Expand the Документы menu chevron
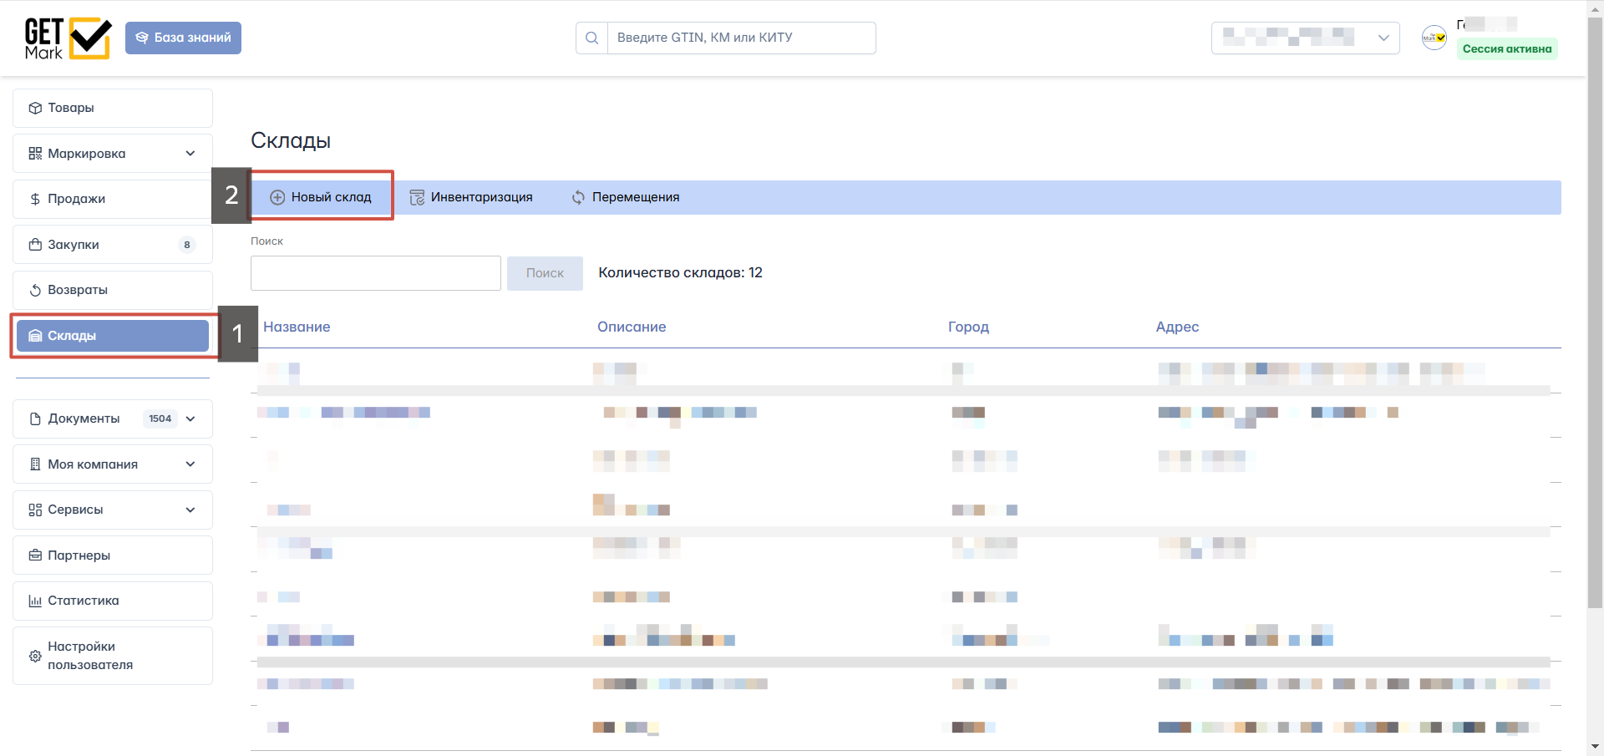The height and width of the screenshot is (756, 1604). click(x=190, y=419)
